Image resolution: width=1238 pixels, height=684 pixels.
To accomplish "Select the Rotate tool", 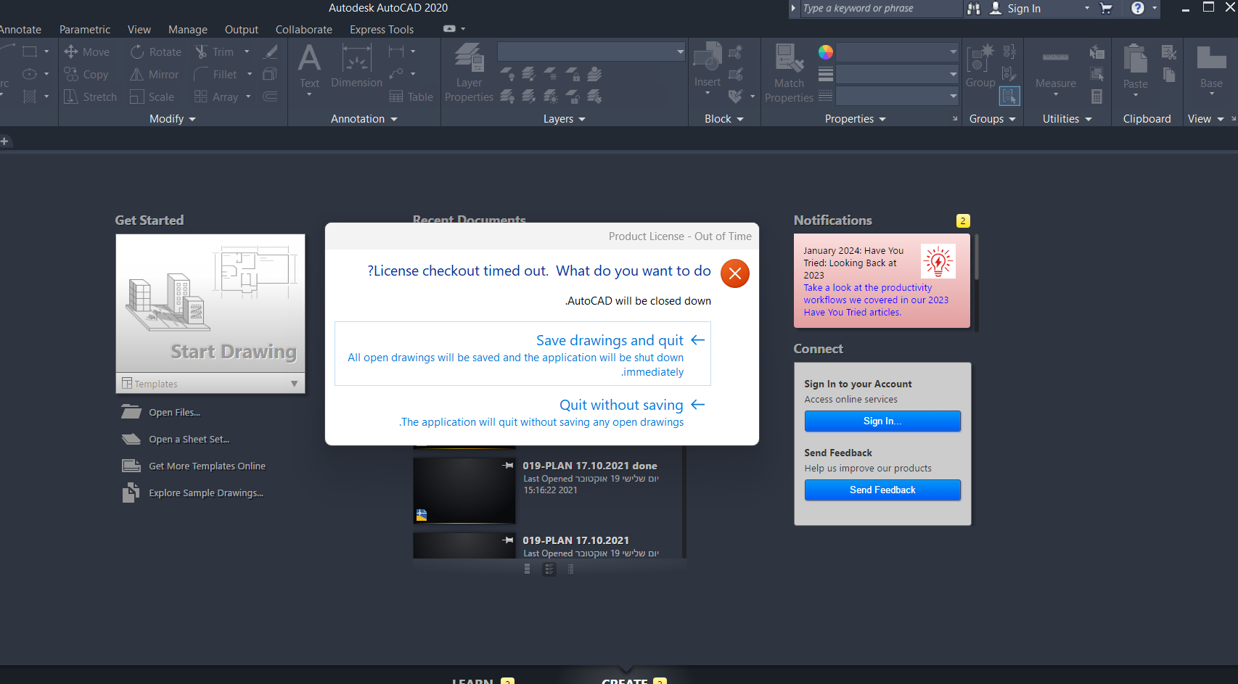I will pos(155,52).
